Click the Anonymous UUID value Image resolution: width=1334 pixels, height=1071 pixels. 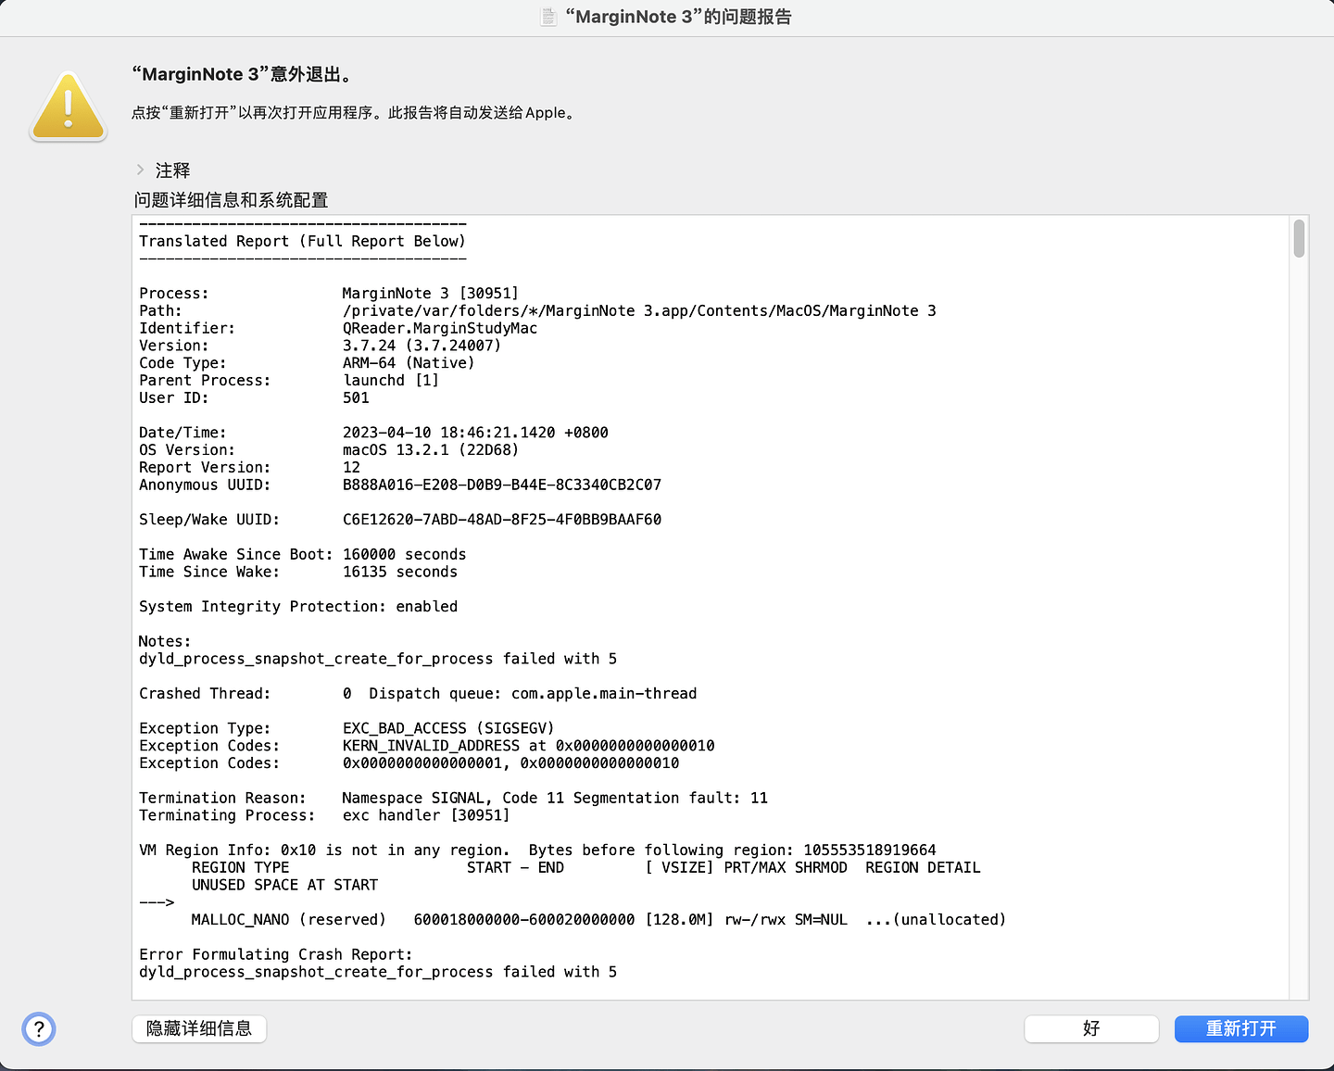(502, 485)
